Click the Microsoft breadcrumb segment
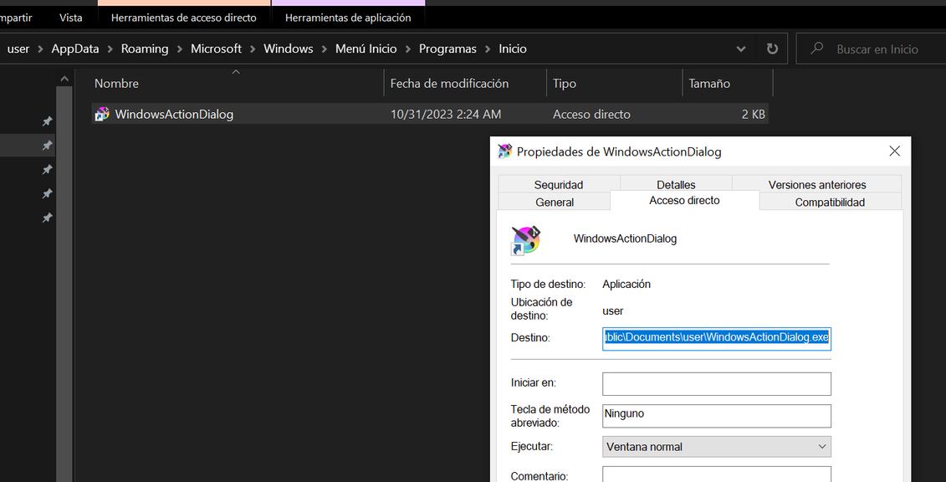Image resolution: width=946 pixels, height=482 pixels. coord(216,49)
